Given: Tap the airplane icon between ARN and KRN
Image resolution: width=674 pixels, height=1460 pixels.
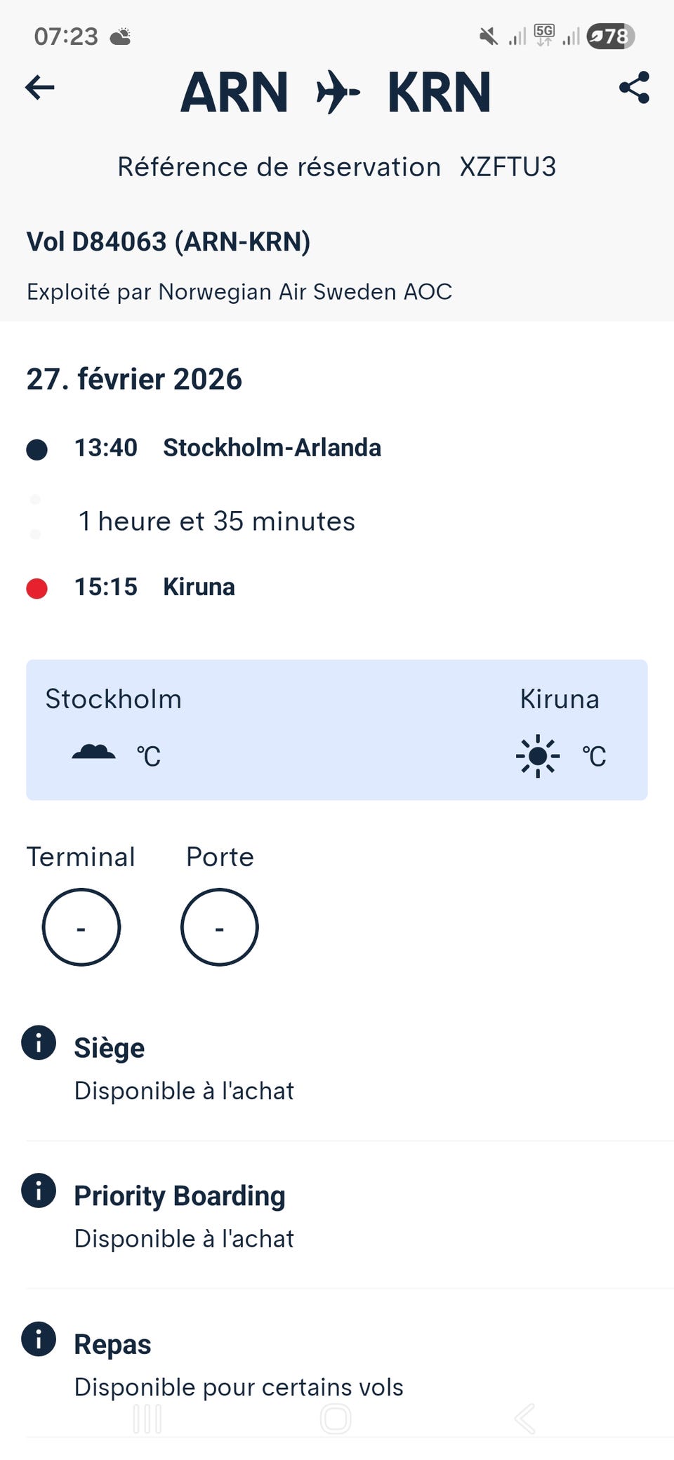Looking at the screenshot, I should coord(338,92).
